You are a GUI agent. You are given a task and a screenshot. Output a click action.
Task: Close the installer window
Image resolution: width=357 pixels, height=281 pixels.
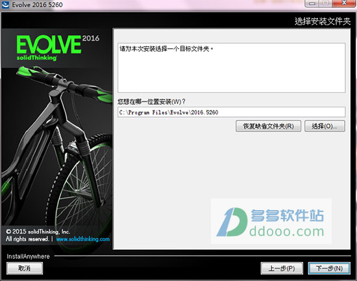pos(344,3)
